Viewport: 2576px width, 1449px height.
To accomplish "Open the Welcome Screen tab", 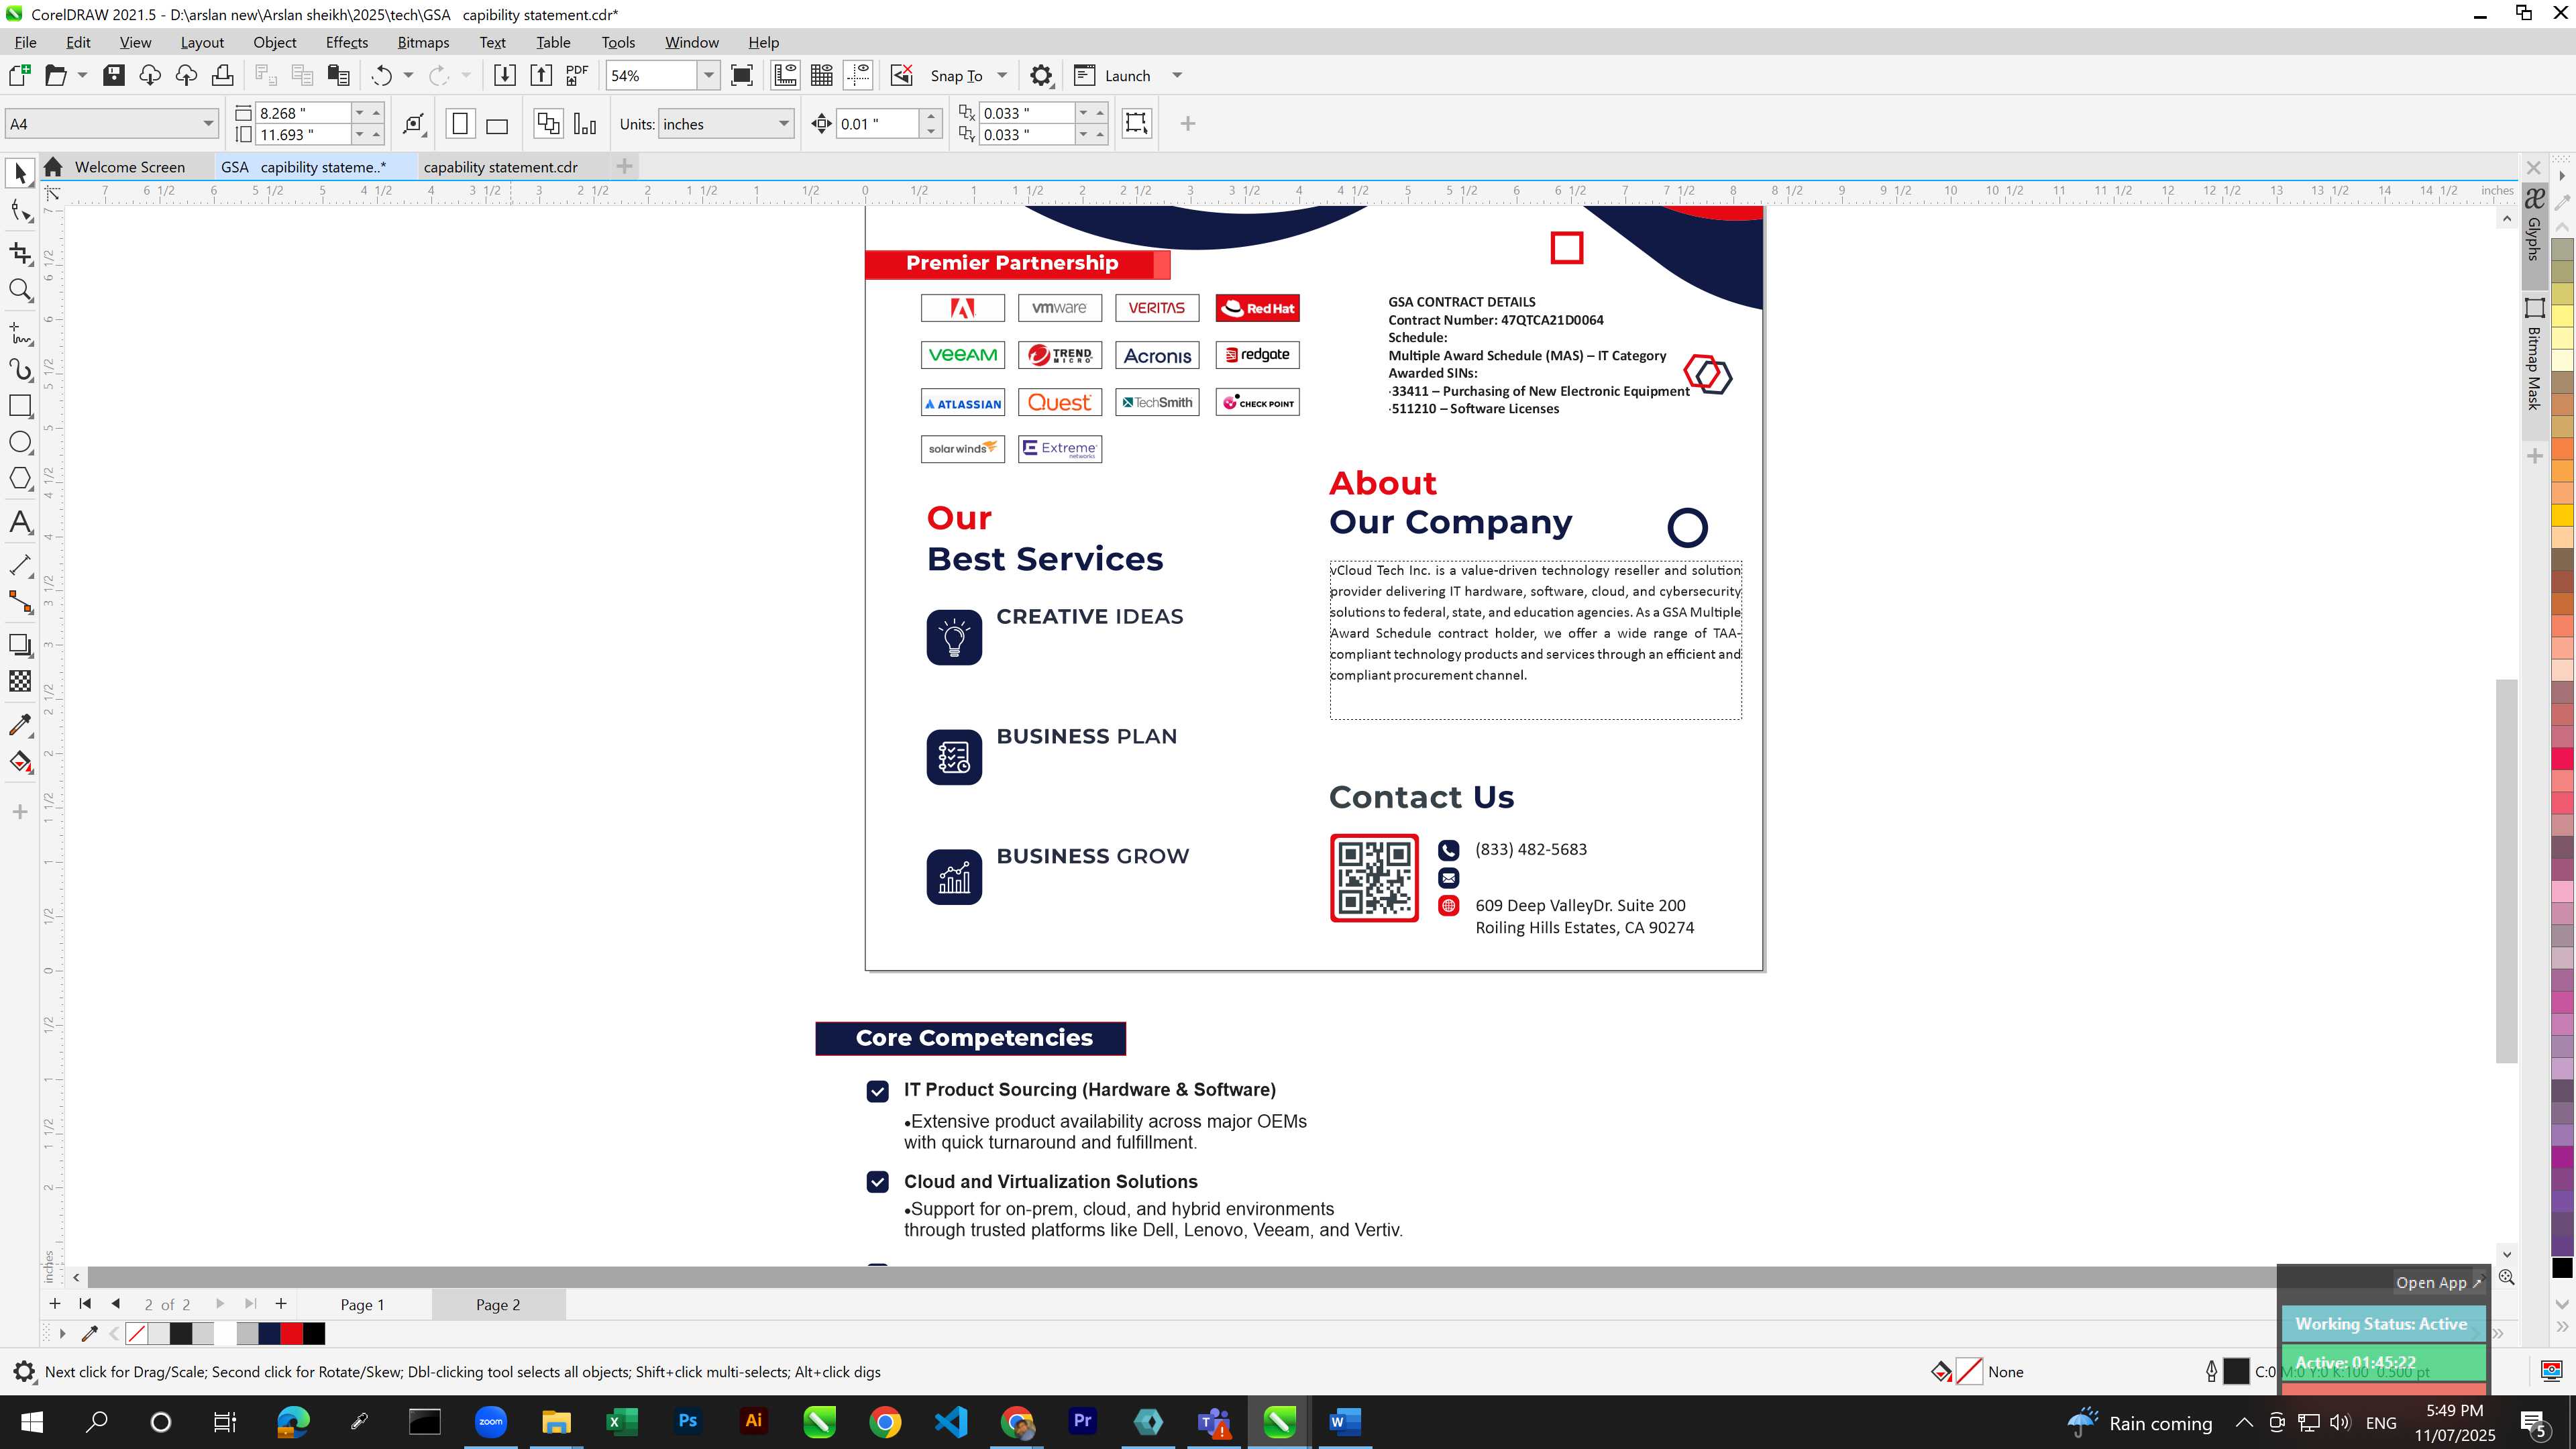I will tap(130, 167).
